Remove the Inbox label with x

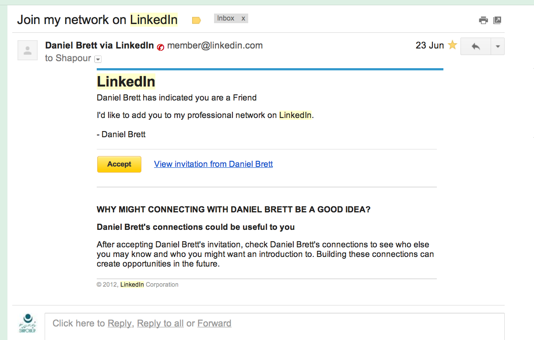[x=243, y=18]
